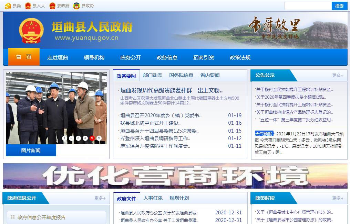Open the 走进垣曲 navigation menu
The width and height of the screenshot is (350, 224).
click(x=58, y=57)
